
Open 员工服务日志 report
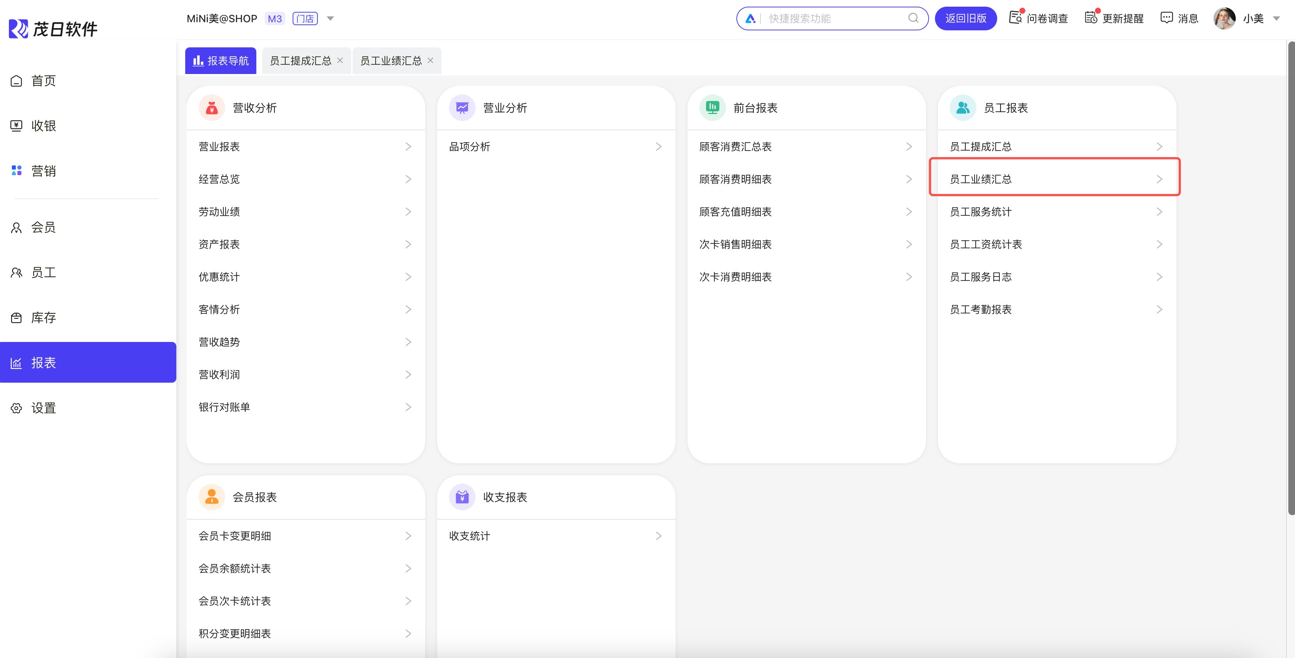click(1057, 277)
